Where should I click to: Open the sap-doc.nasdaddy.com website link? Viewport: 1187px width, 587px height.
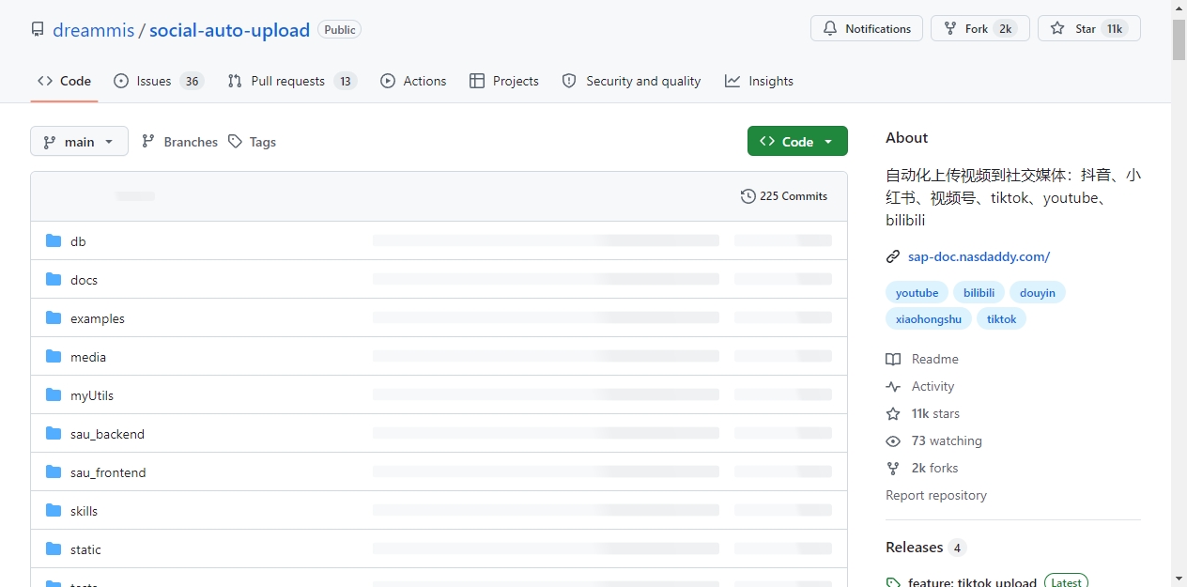[979, 256]
